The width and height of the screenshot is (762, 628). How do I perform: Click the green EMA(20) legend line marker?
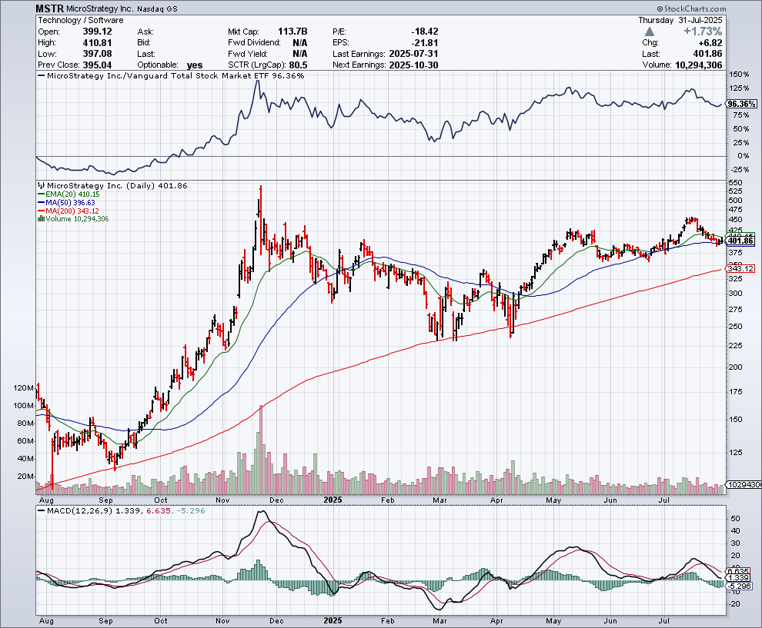tap(42, 194)
